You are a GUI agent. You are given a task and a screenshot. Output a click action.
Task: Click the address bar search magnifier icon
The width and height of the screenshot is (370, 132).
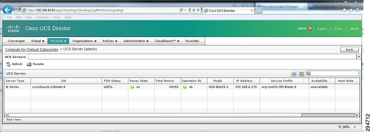tap(181, 10)
